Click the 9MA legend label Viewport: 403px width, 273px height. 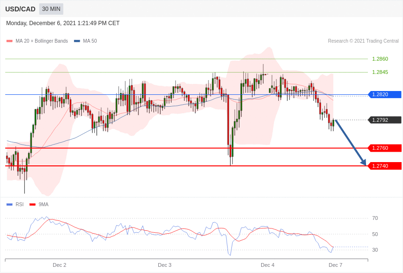tap(44, 204)
